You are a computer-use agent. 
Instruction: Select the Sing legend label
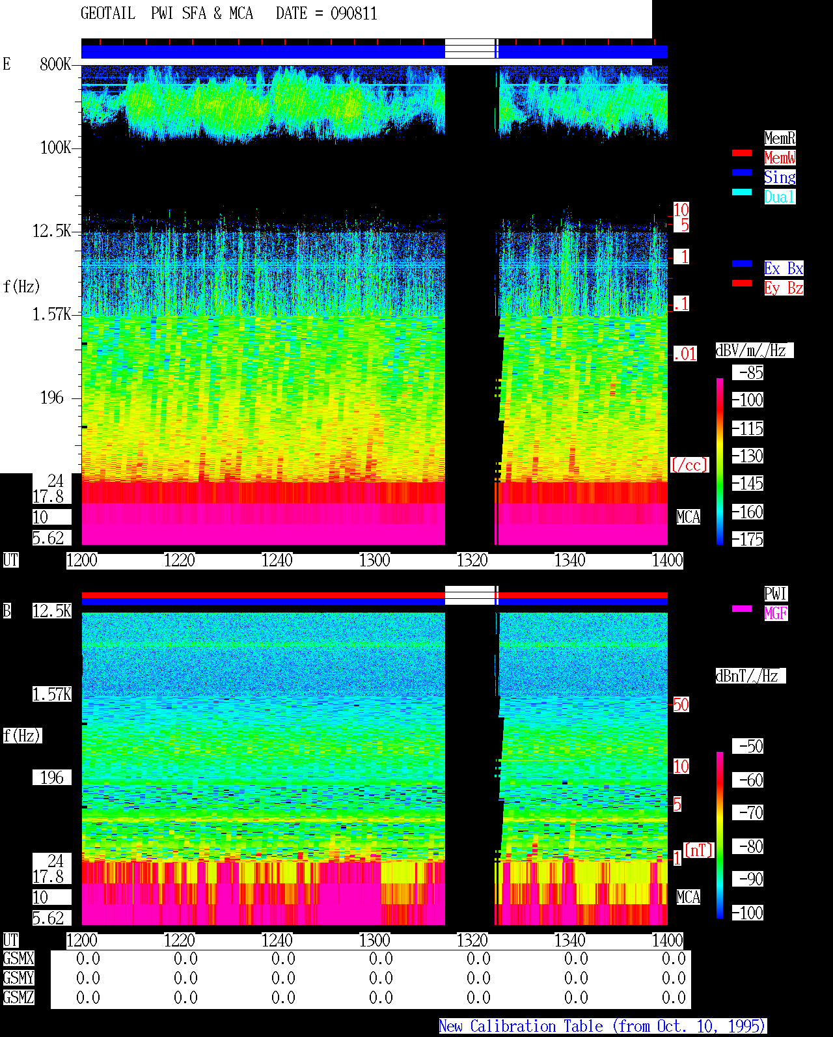pos(780,177)
